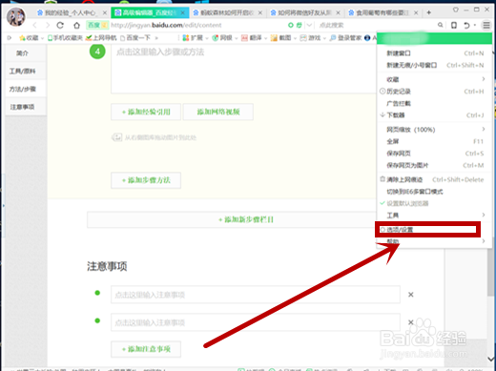
Task: Toggle 设置默认浏览器 checked menu item
Action: coord(434,203)
